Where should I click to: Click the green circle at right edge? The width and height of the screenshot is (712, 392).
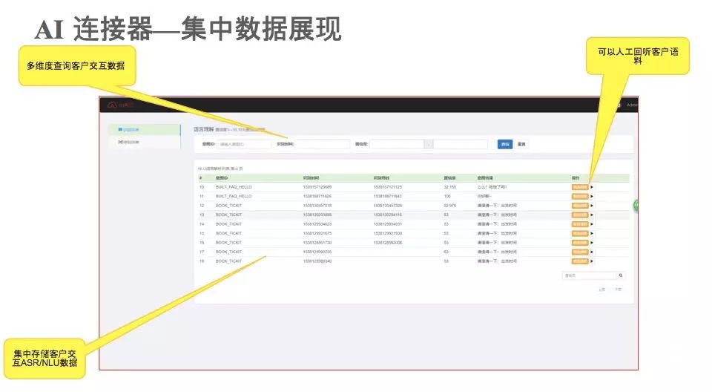(x=636, y=205)
